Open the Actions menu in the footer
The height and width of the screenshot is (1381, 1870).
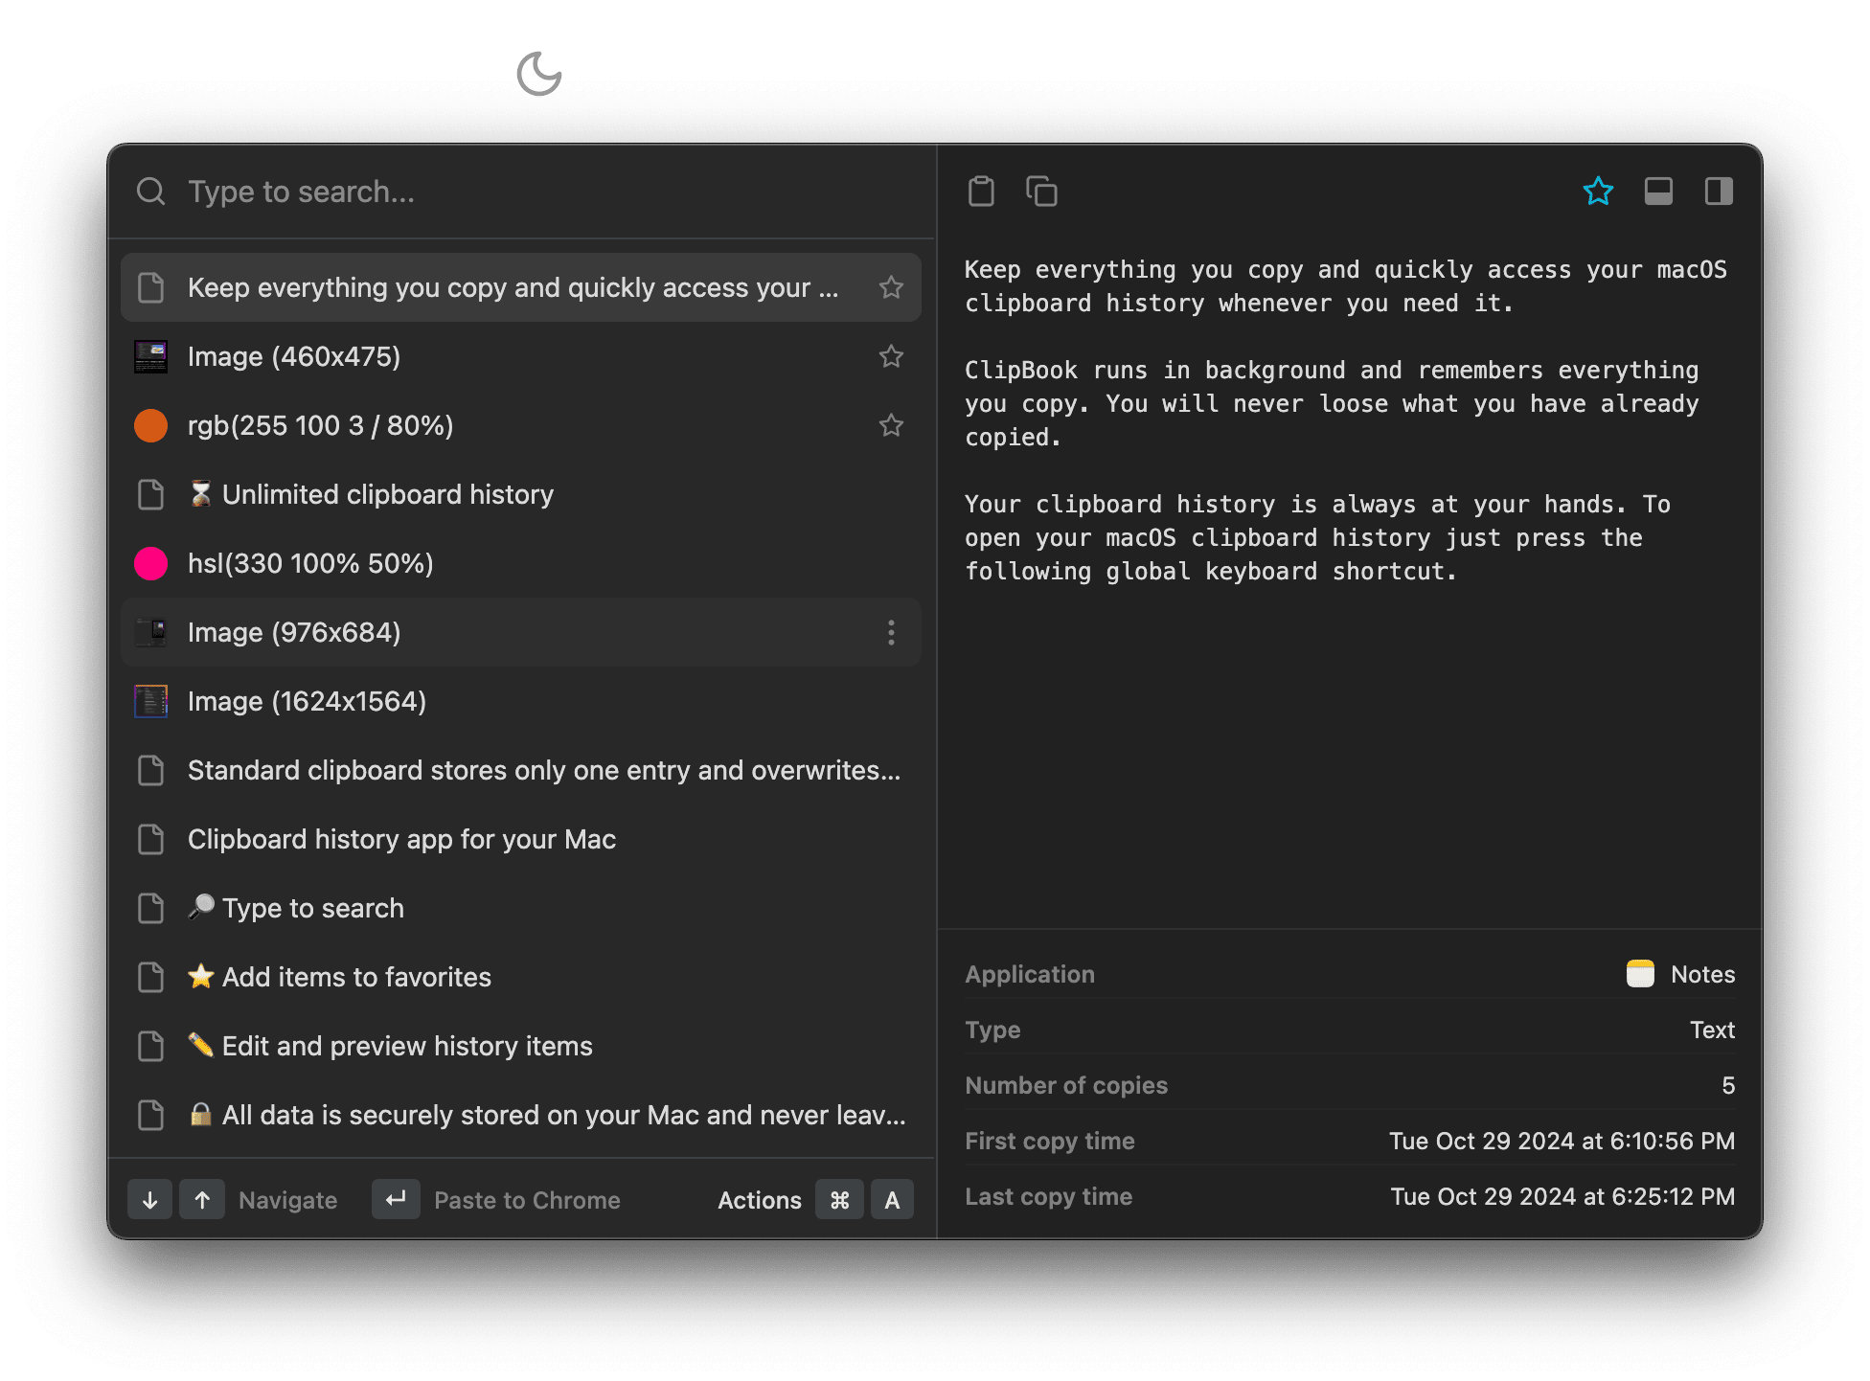[x=760, y=1199]
